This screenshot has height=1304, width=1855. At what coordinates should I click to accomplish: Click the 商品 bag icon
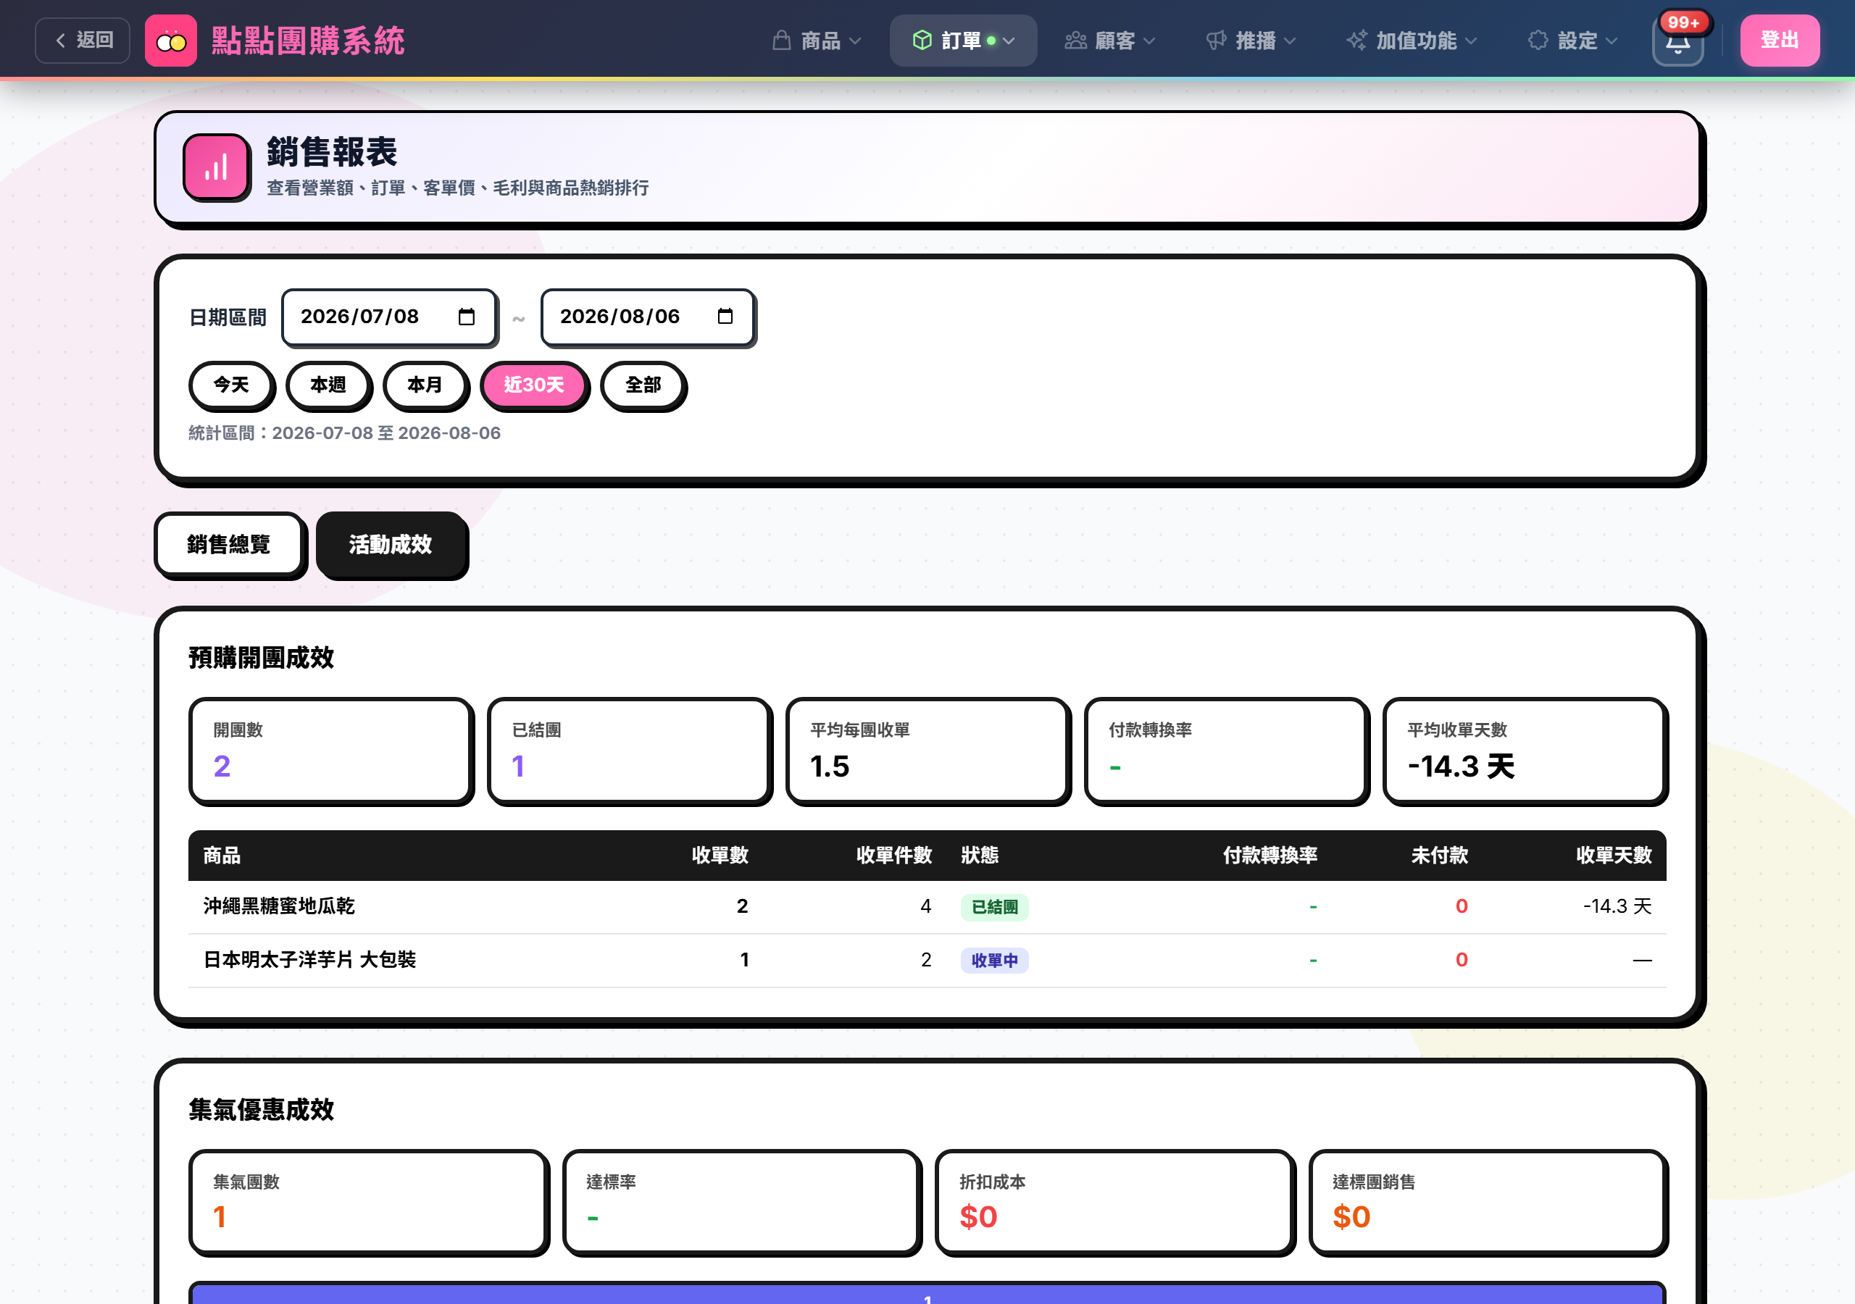(x=781, y=41)
